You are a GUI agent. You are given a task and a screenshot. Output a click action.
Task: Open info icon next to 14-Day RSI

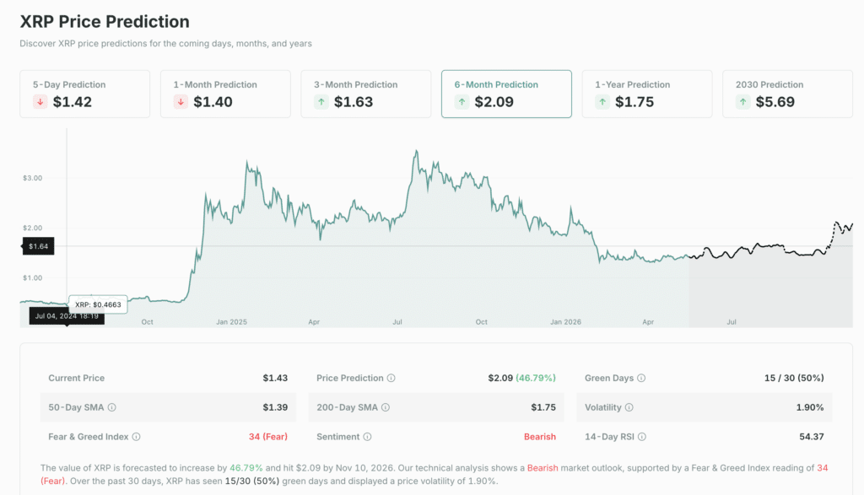point(642,437)
